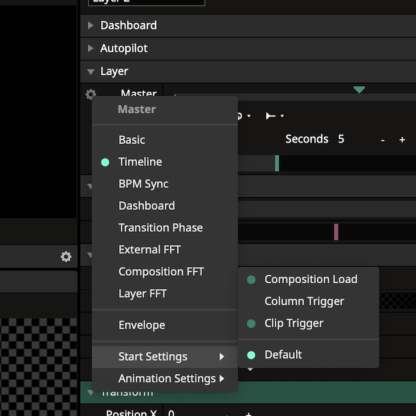
Task: Click the green Master slider handle triangle
Action: pyautogui.click(x=358, y=90)
